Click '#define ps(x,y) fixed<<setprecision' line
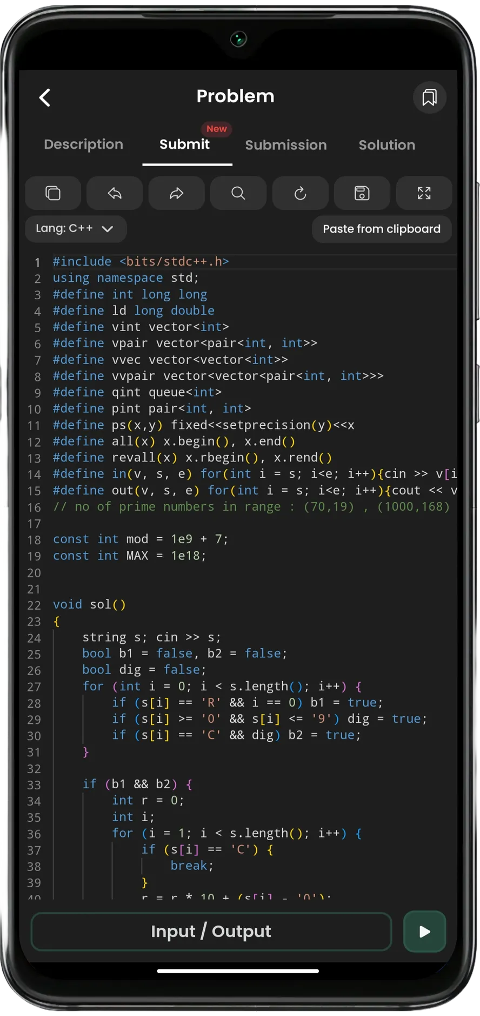 pyautogui.click(x=204, y=425)
